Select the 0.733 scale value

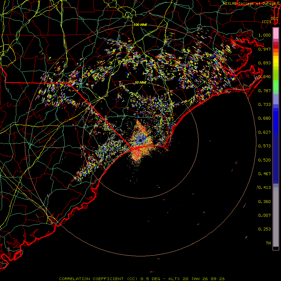coord(264,105)
